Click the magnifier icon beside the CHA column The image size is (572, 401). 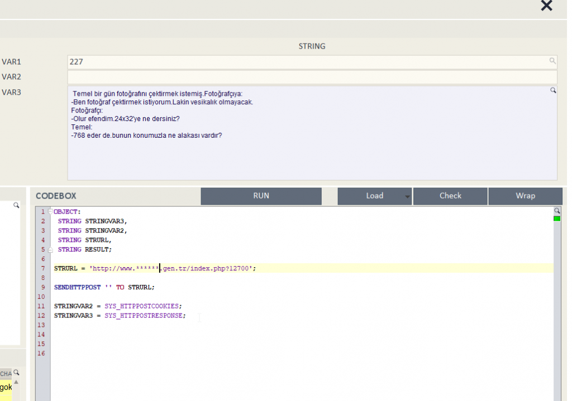(x=17, y=373)
